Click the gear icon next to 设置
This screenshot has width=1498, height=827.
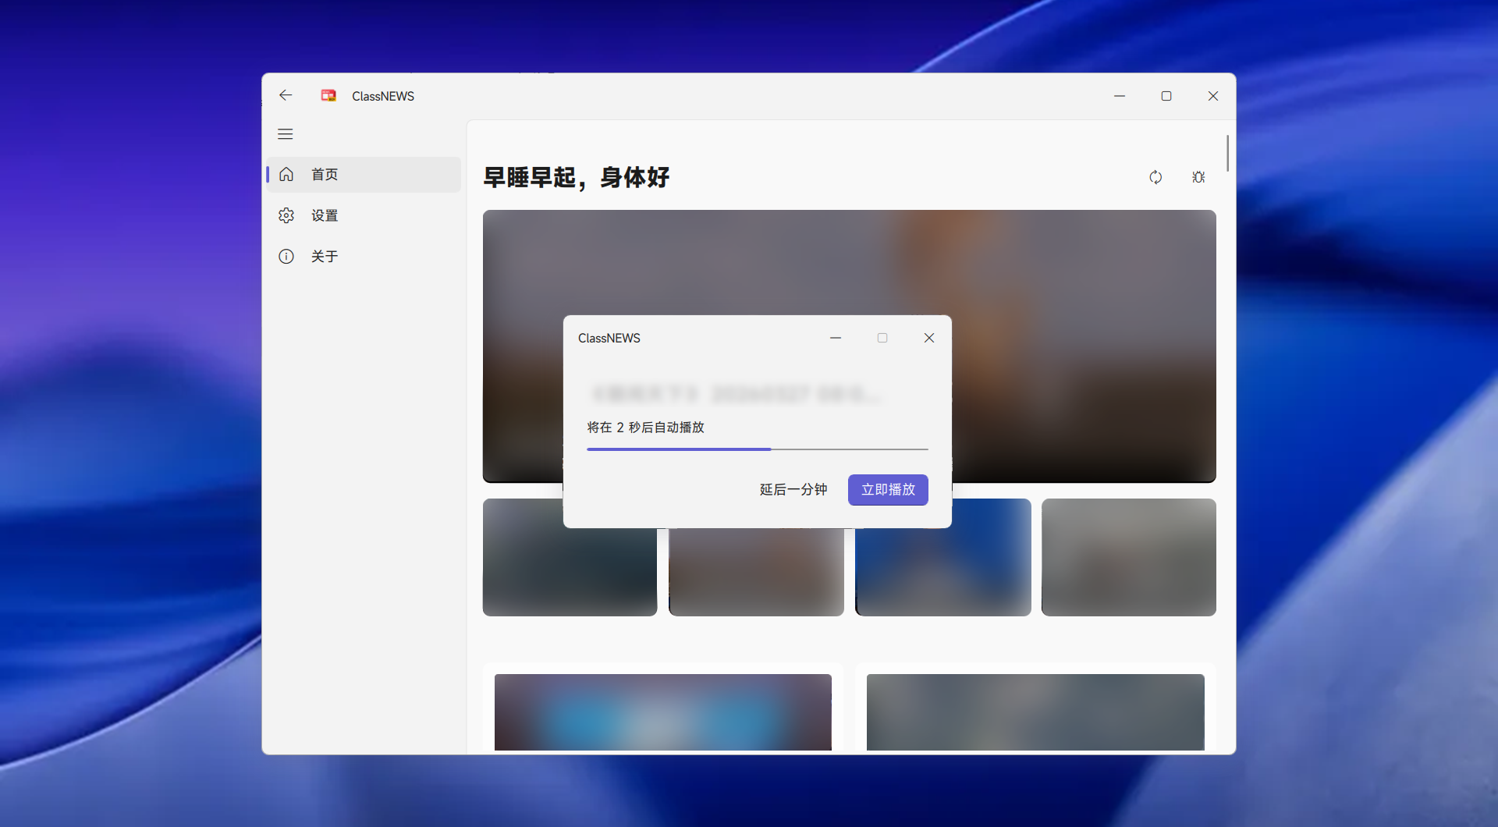286,215
